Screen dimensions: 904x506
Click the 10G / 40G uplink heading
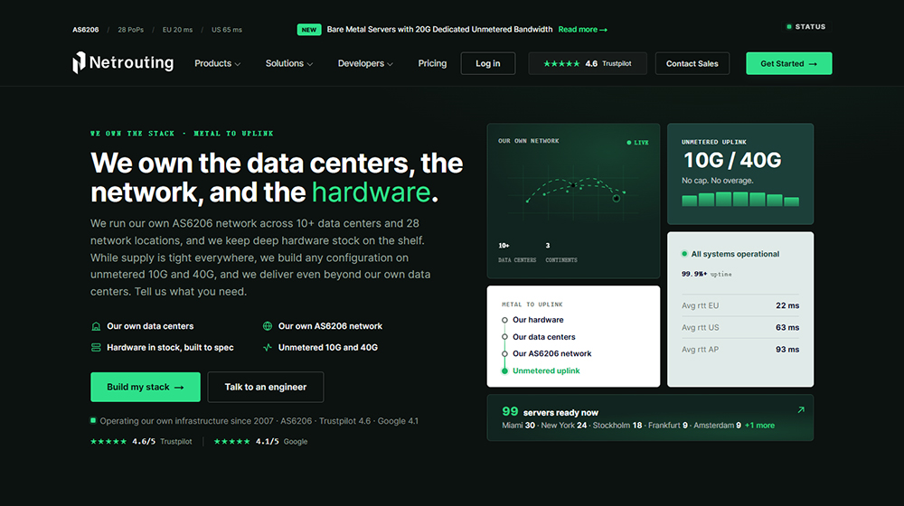(732, 160)
